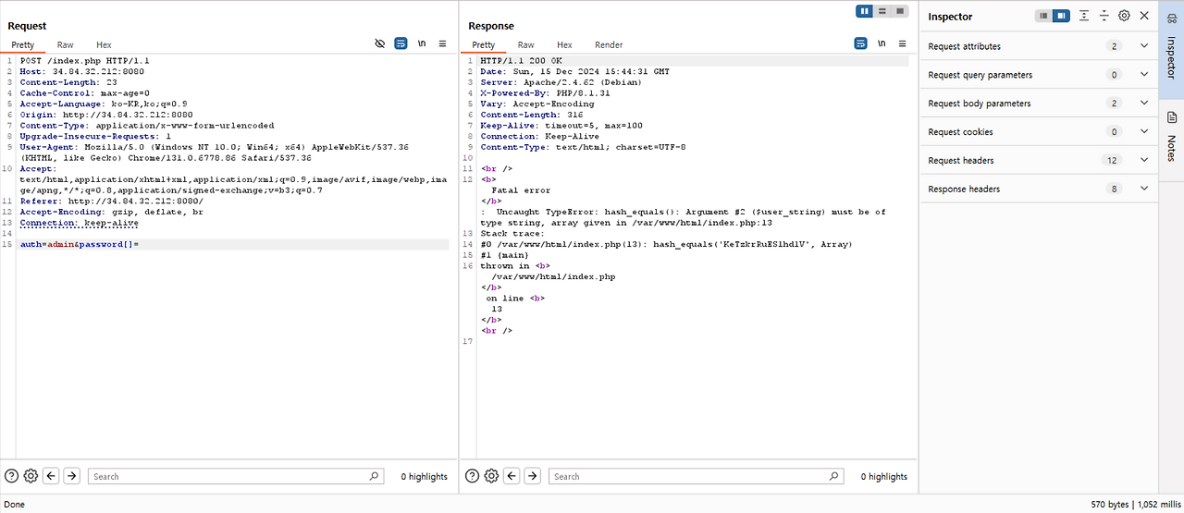Switch Response view to Hex tab
This screenshot has height=513, width=1184.
point(564,44)
